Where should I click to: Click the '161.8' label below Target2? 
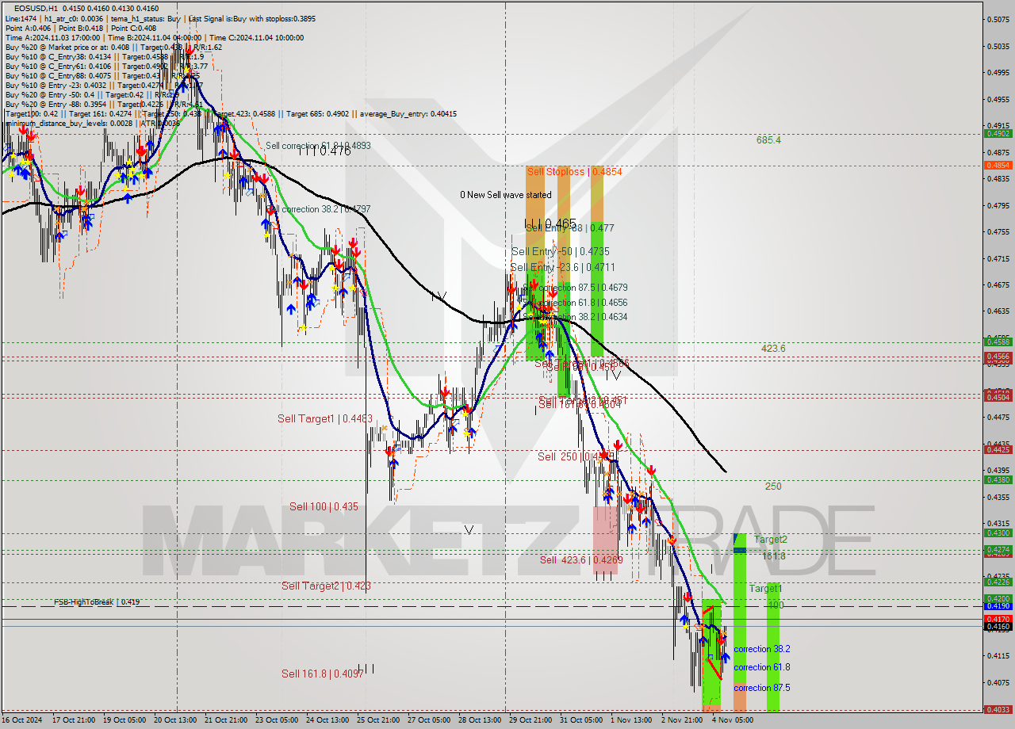774,556
